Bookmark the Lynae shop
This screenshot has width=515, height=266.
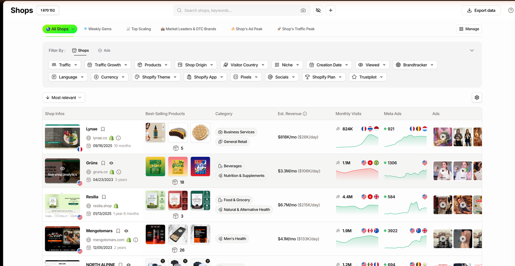[x=103, y=129]
